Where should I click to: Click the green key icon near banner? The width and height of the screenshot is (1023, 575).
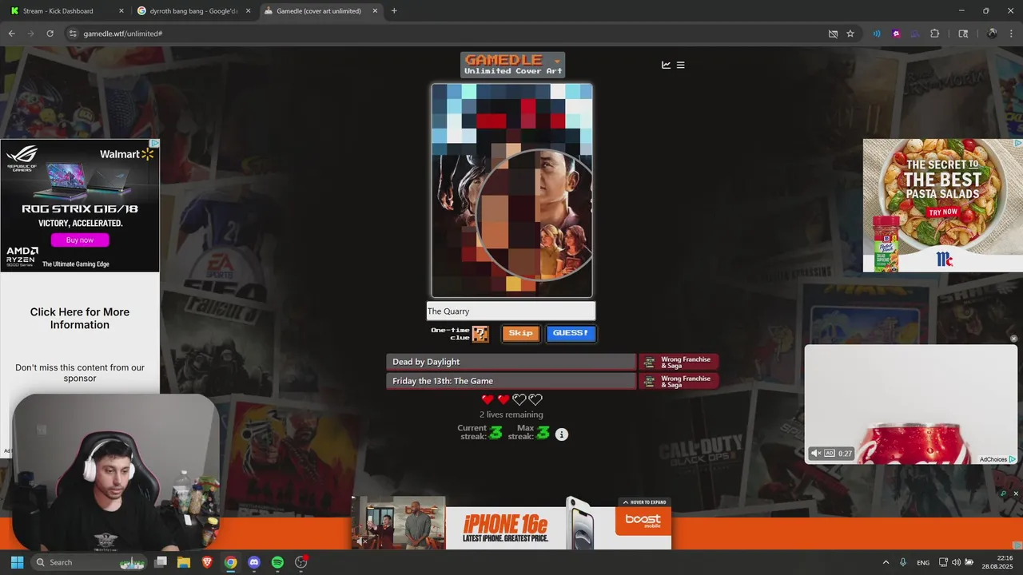tap(1004, 494)
